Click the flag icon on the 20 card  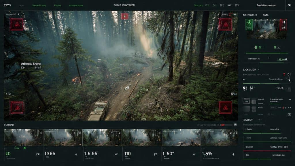click(x=37, y=154)
